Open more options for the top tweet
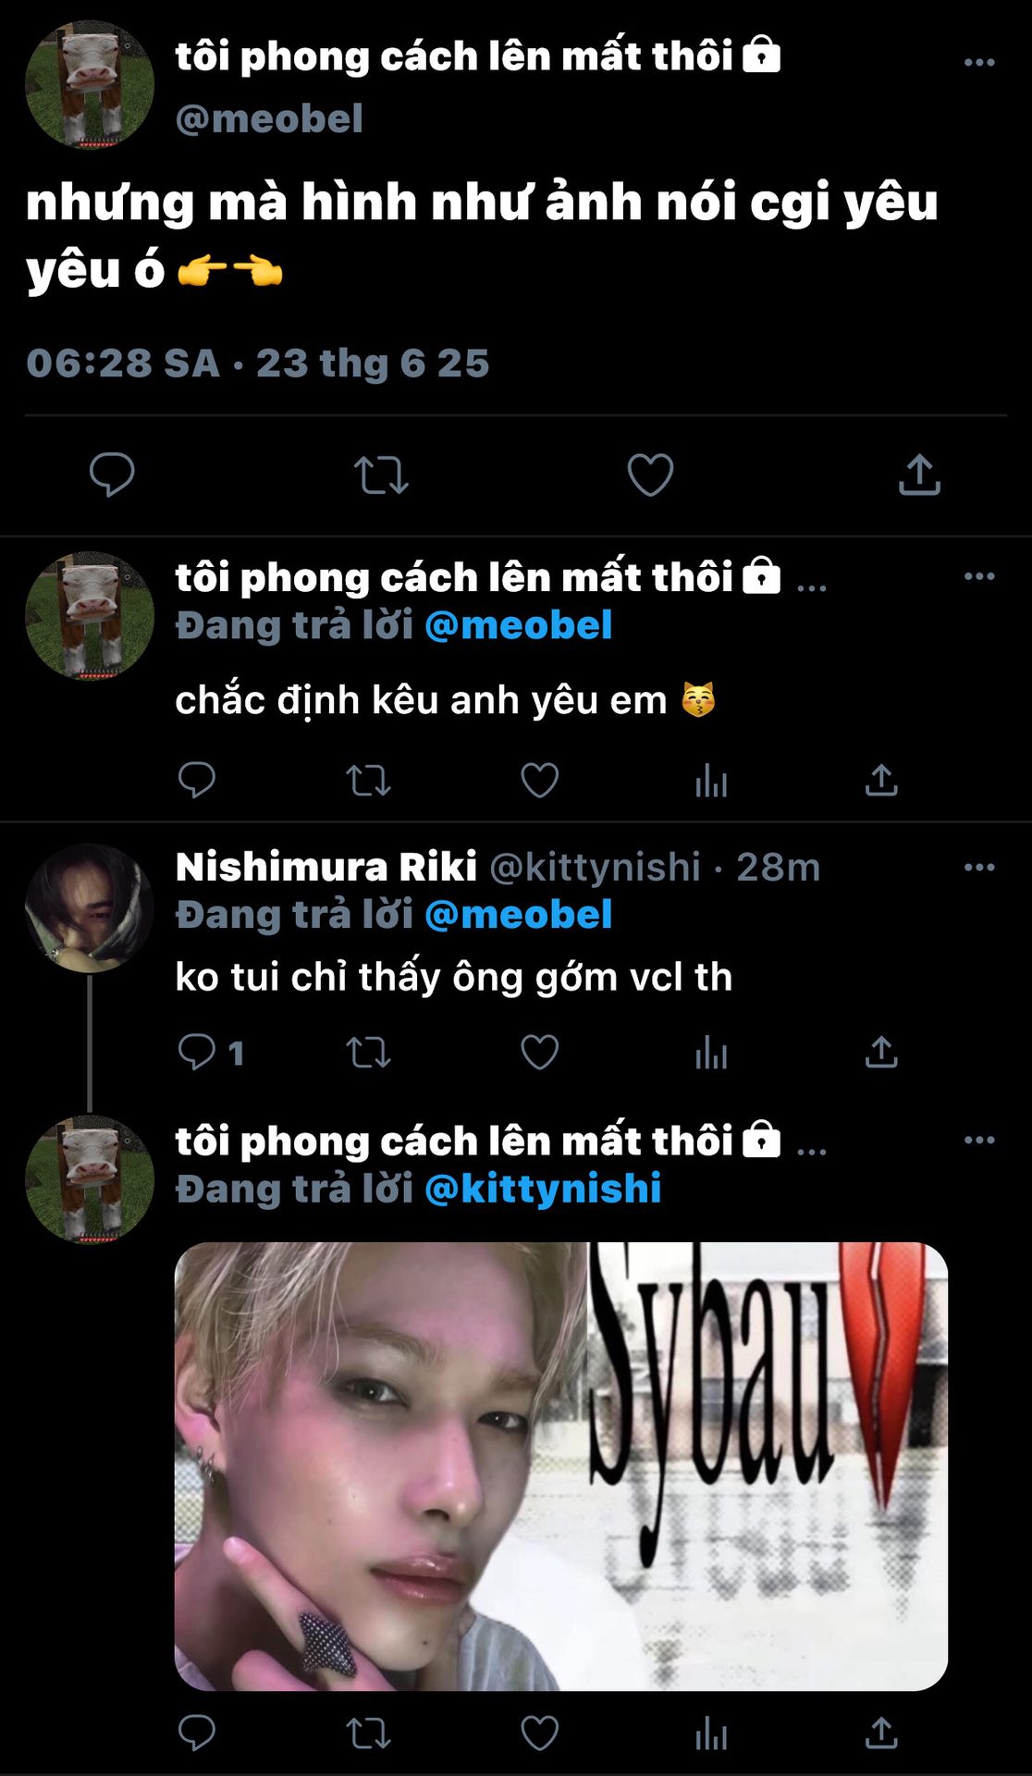 pyautogui.click(x=979, y=62)
